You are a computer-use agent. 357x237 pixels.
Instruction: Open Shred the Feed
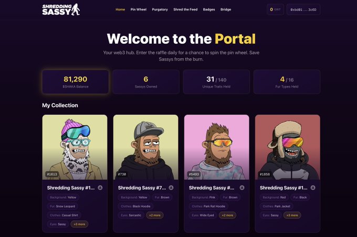click(185, 9)
